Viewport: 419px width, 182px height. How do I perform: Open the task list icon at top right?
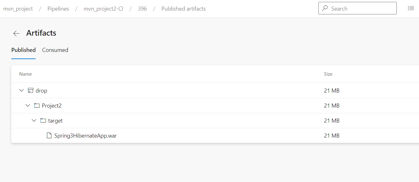411,8
